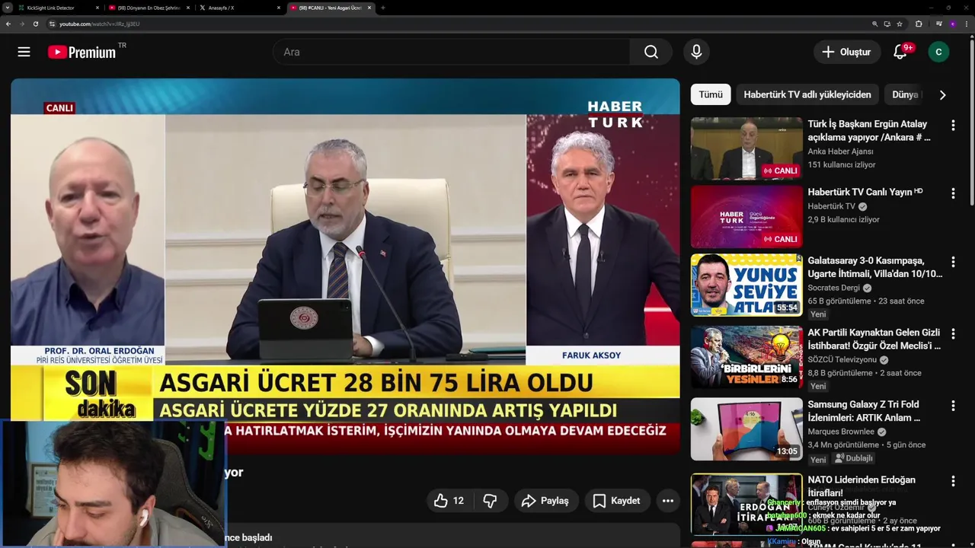Open the Erdoğan İtirafları thumbnail
This screenshot has height=548, width=975.
click(746, 504)
